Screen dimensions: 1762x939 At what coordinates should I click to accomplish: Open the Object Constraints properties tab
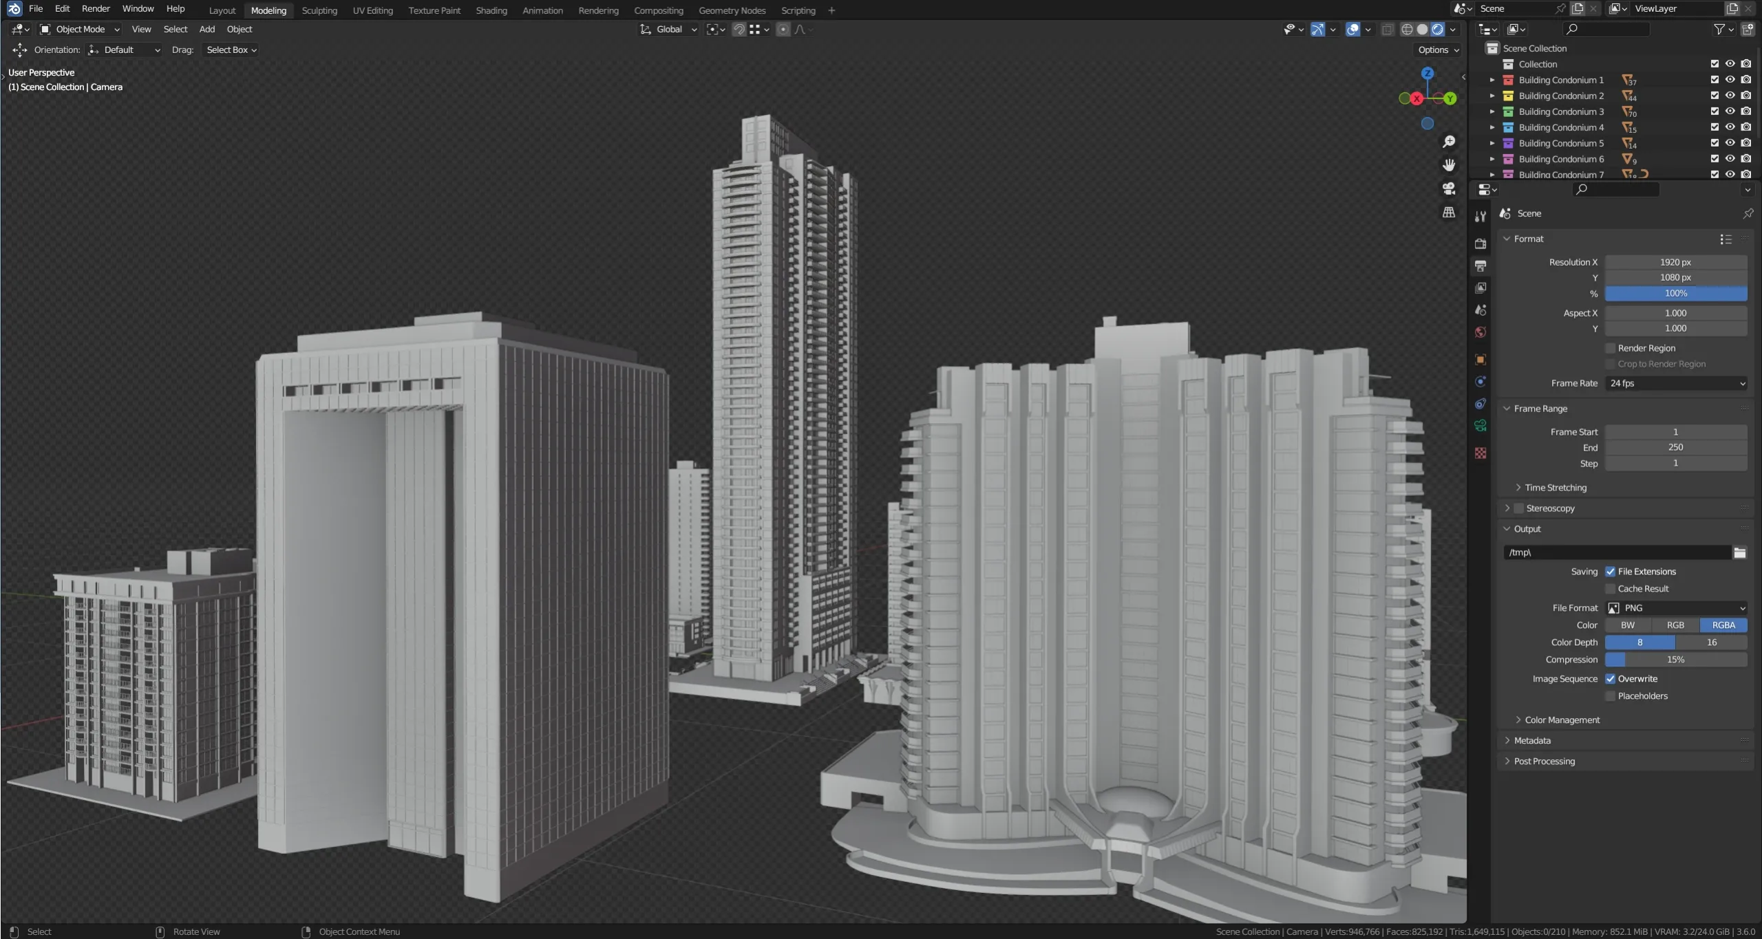click(x=1480, y=403)
